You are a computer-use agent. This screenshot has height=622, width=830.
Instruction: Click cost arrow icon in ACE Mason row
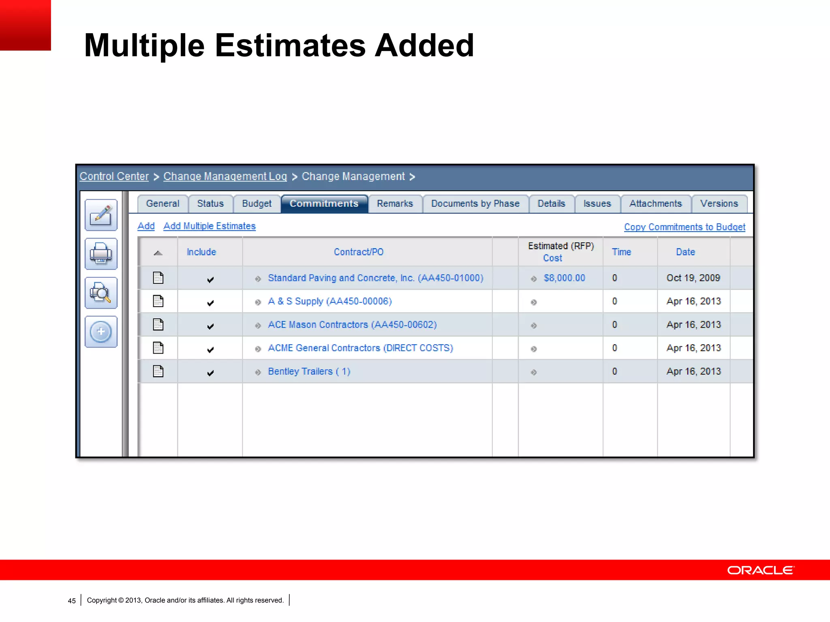click(x=534, y=326)
